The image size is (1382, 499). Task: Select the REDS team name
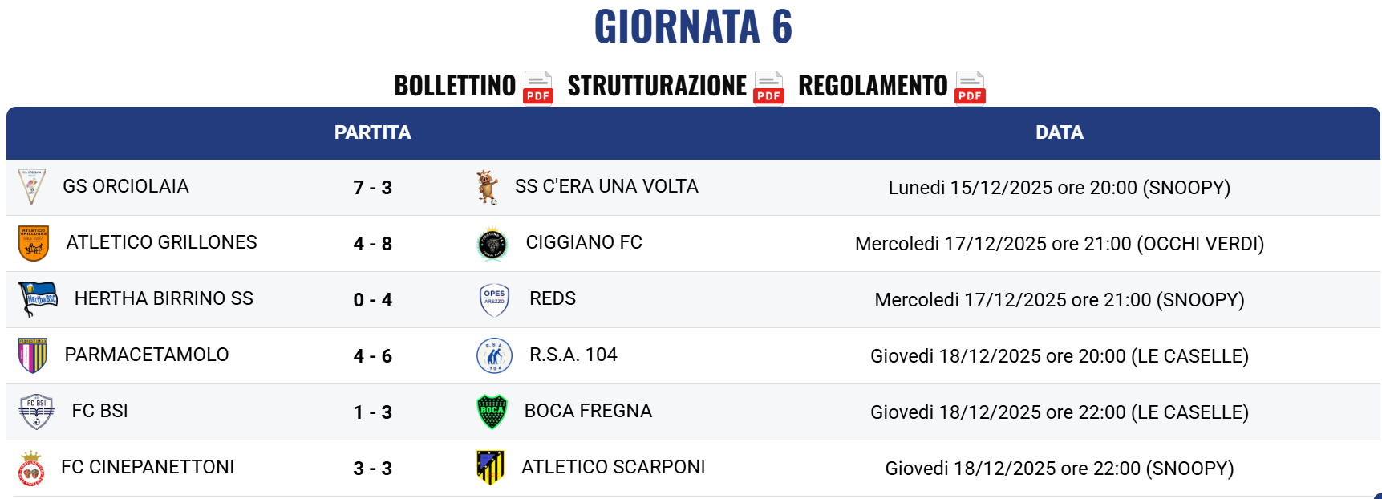(553, 298)
